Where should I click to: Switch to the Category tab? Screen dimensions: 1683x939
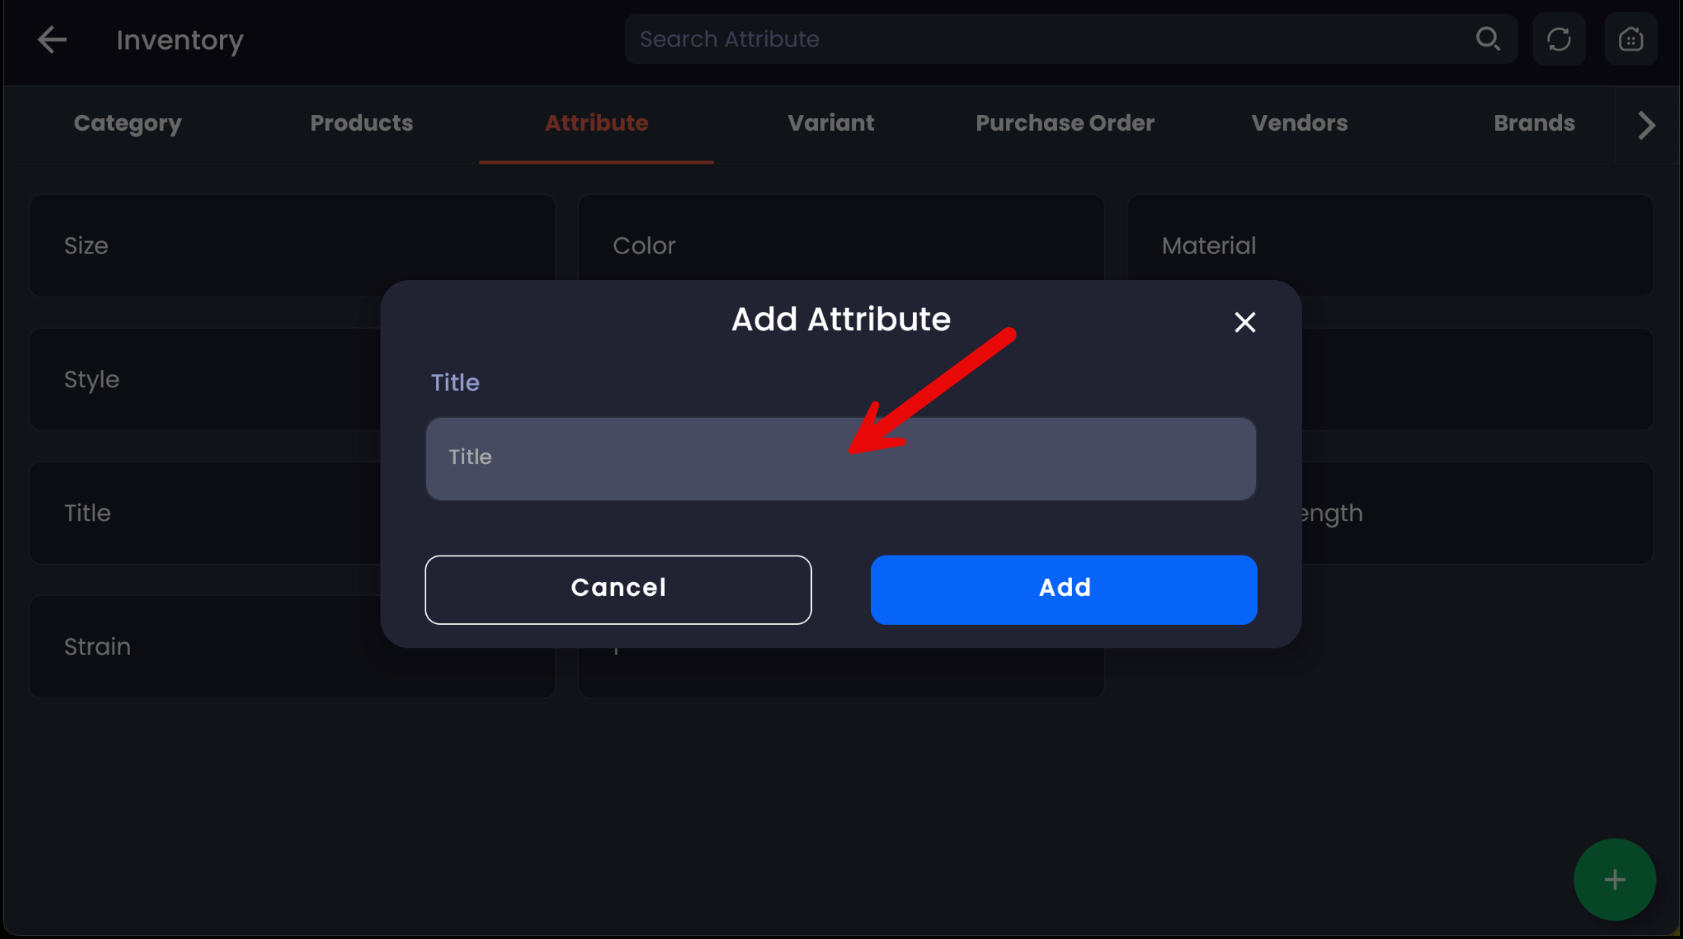(x=128, y=123)
